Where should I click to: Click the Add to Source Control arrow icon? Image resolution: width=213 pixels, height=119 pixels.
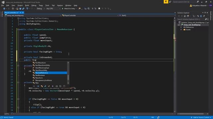point(191,118)
